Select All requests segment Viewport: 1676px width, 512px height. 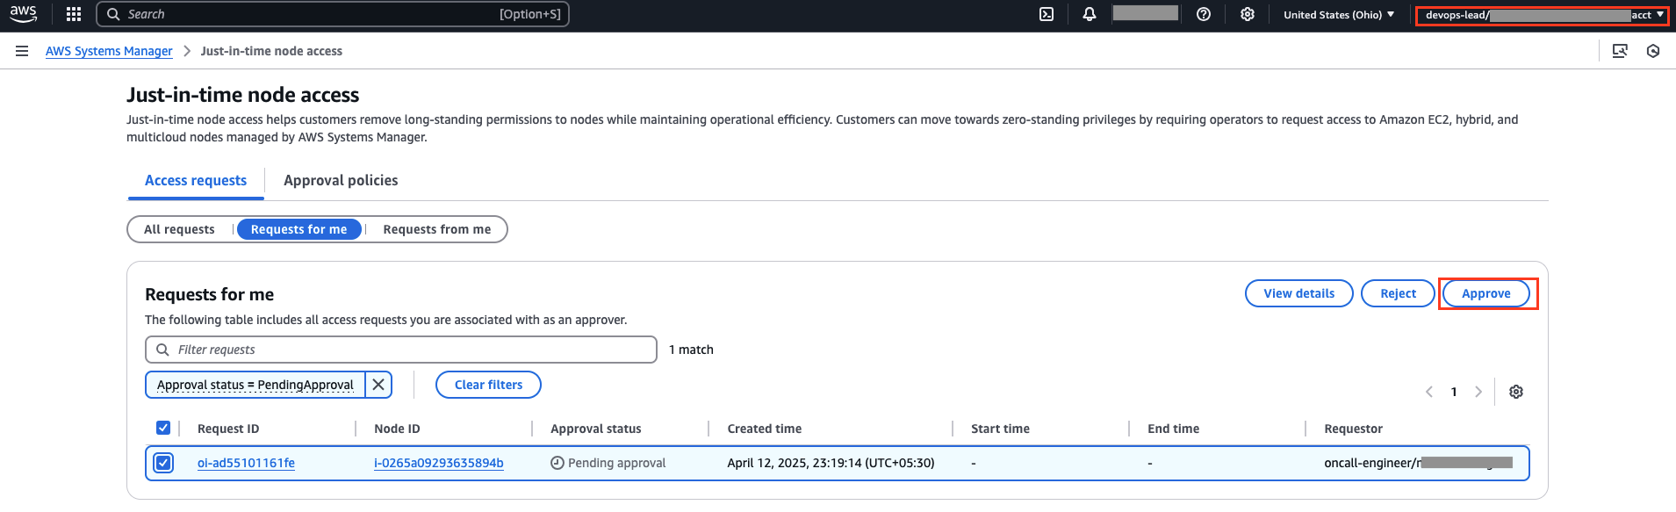click(179, 229)
